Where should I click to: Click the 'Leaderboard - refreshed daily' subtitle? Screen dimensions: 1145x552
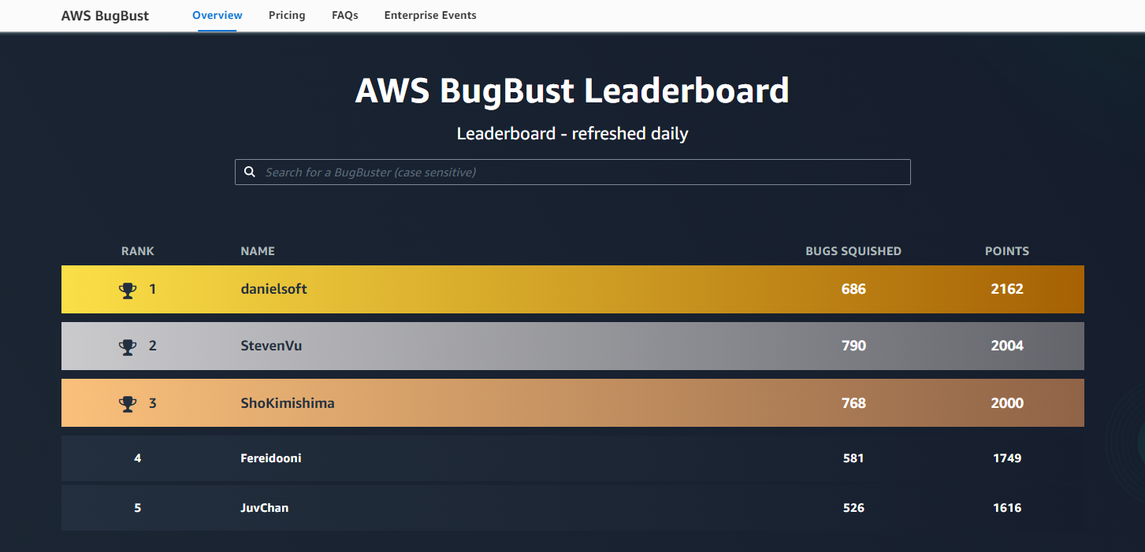[x=573, y=134]
